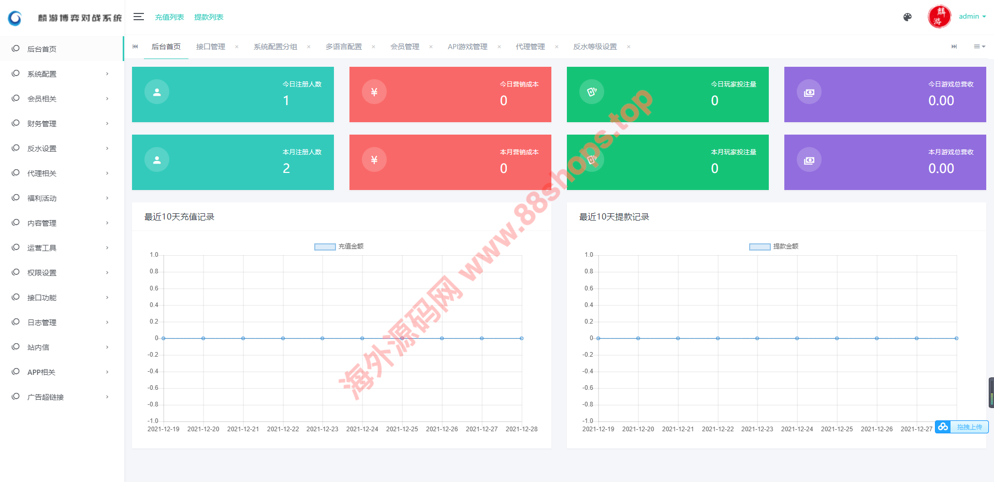Open the 提款列表 link
This screenshot has height=482, width=994.
[209, 17]
